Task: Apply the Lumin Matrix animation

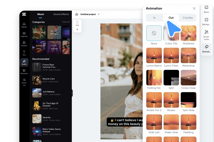Action: point(154,56)
